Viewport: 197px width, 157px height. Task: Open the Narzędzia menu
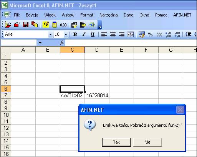click(109, 15)
